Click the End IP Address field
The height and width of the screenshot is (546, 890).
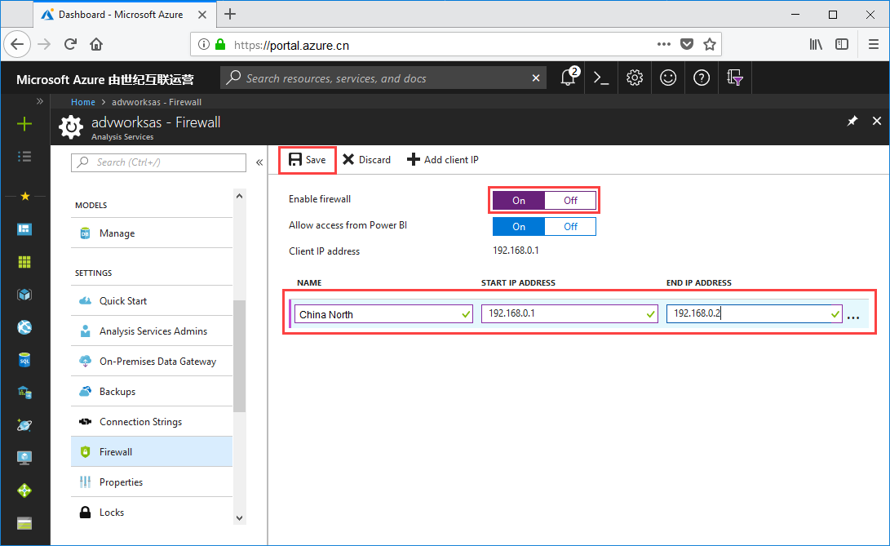coord(755,313)
